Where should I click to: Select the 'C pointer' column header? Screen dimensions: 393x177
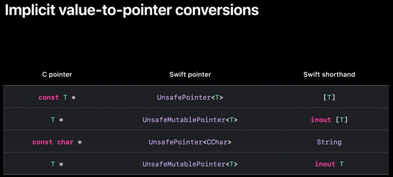click(57, 75)
